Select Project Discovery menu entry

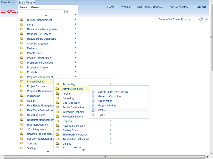click(x=37, y=86)
